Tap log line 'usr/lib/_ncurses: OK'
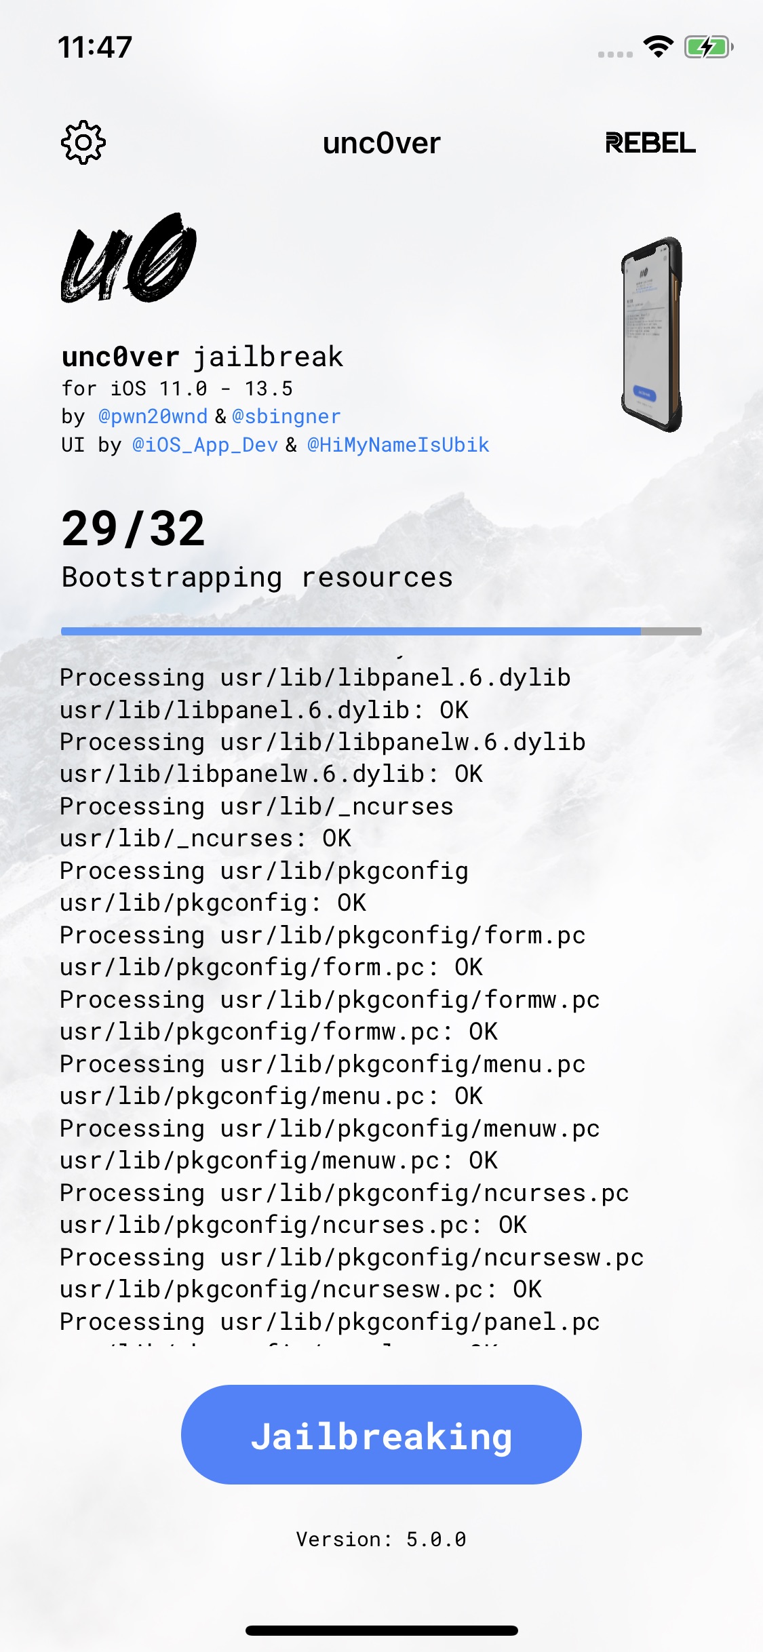This screenshot has height=1652, width=763. [x=206, y=838]
